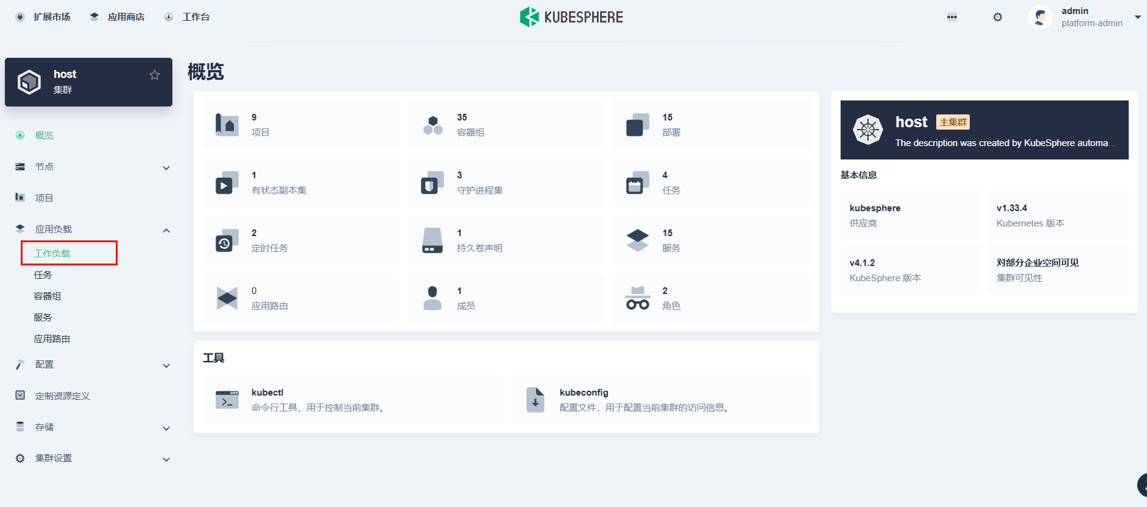
Task: Open 服务 services submenu item
Action: pyautogui.click(x=43, y=317)
